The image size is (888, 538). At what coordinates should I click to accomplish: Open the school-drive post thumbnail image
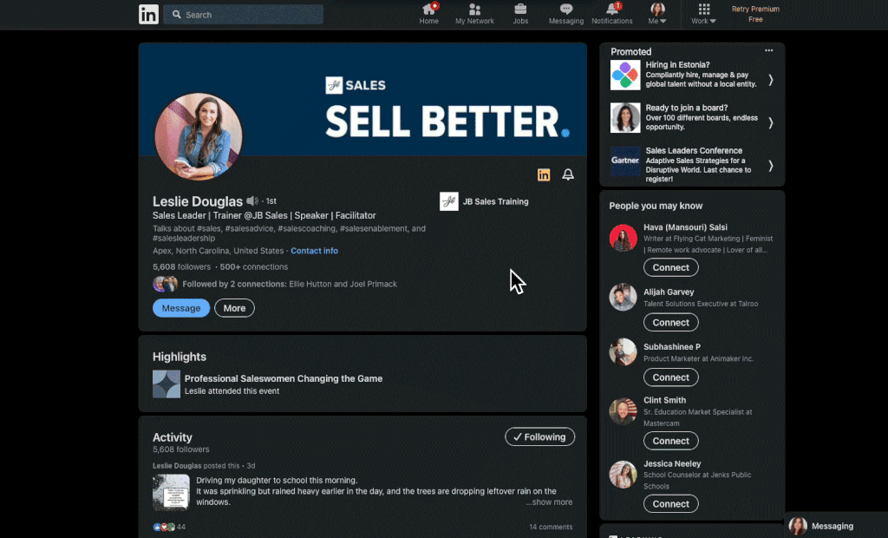171,492
